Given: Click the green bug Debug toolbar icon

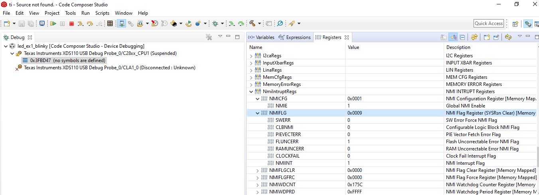Looking at the screenshot, I should (x=215, y=24).
